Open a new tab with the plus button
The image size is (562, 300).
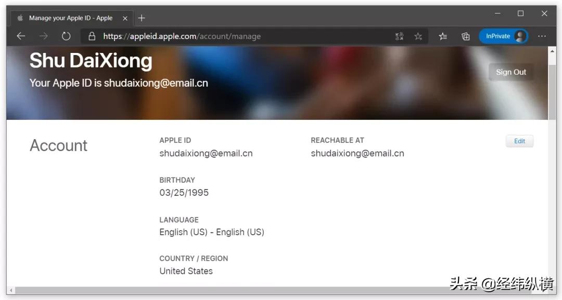click(142, 18)
